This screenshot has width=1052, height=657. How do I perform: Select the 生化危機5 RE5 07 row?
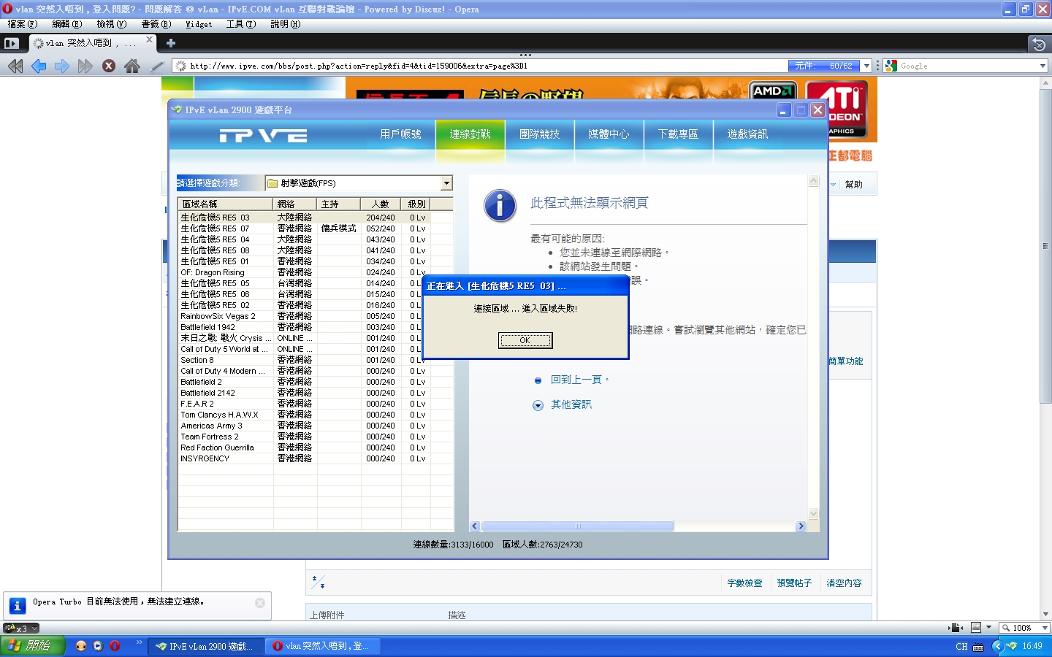(x=315, y=228)
